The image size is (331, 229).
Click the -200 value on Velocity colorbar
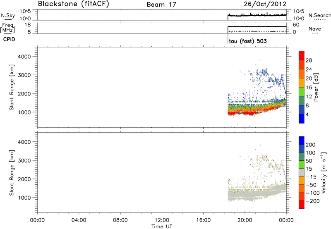tap(313, 201)
